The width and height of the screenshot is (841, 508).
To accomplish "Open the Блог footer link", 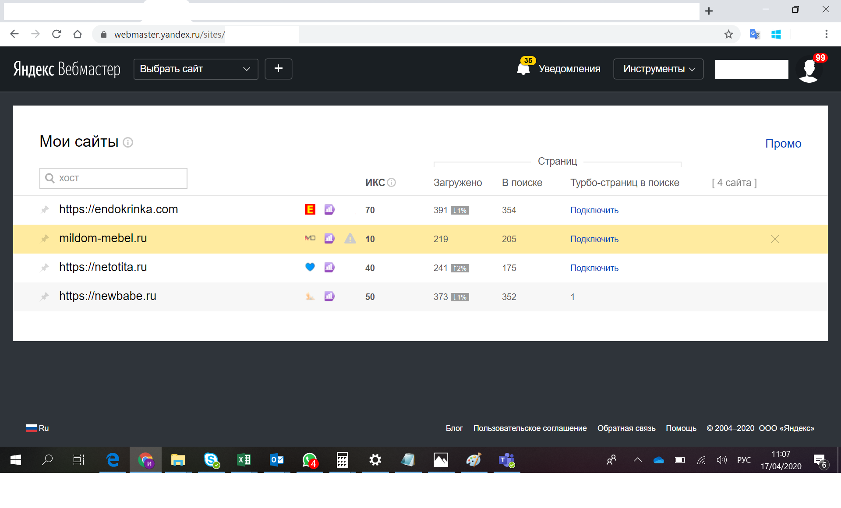I will (x=454, y=428).
